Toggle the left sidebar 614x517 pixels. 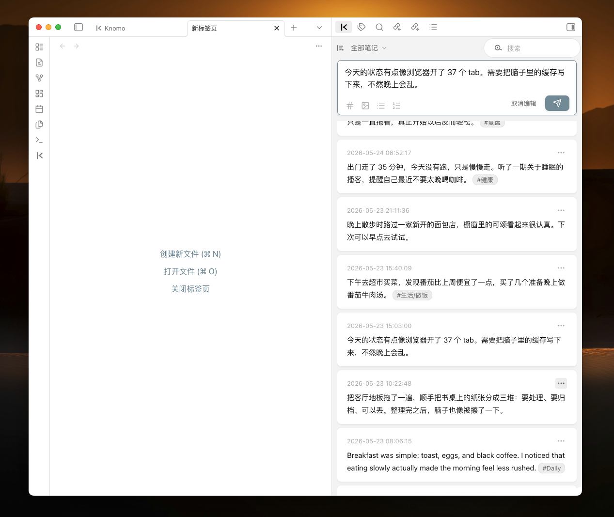coord(79,27)
